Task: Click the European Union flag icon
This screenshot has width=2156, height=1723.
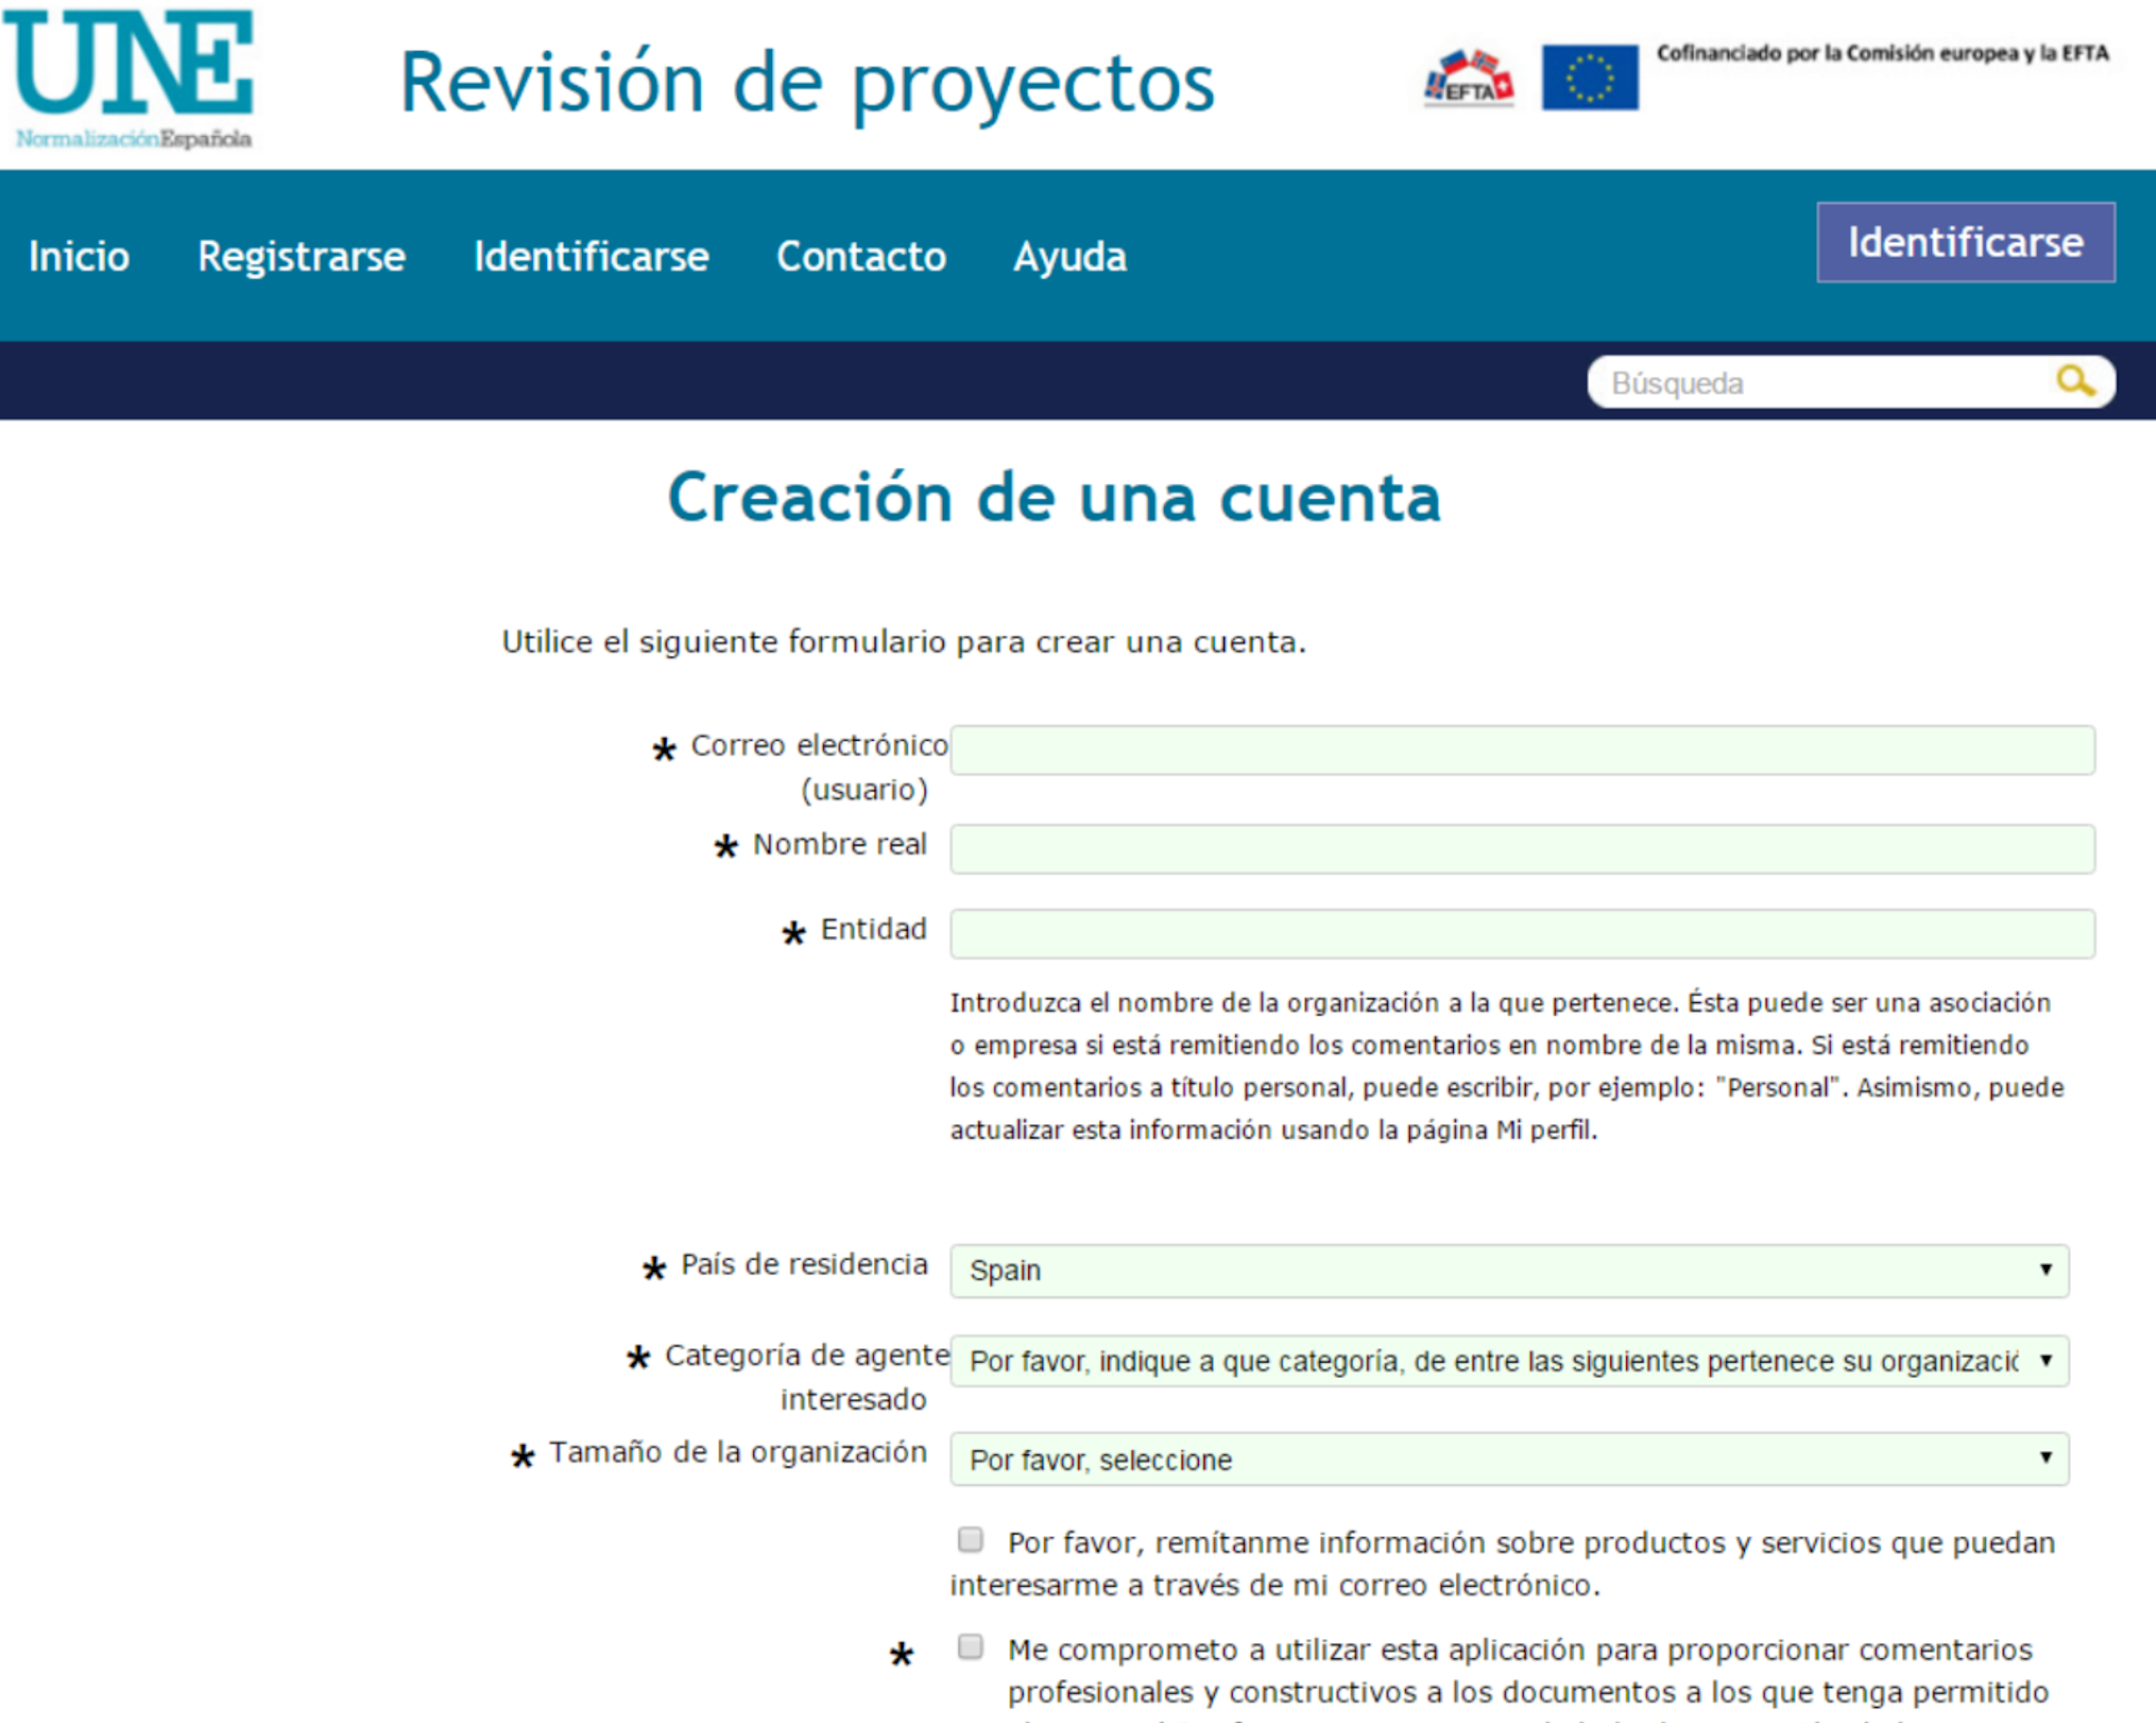Action: 1590,77
